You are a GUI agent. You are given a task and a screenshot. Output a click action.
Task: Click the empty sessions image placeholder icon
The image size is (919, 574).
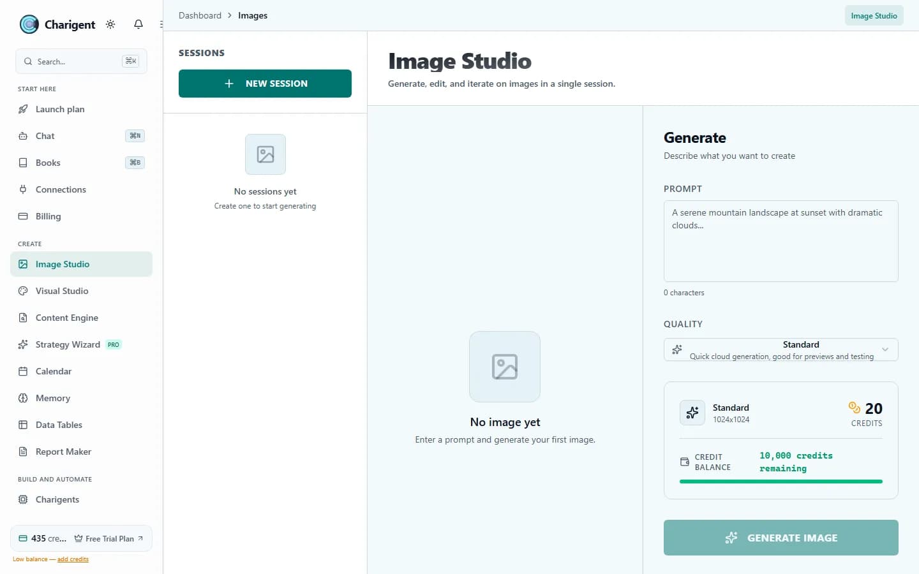point(265,154)
